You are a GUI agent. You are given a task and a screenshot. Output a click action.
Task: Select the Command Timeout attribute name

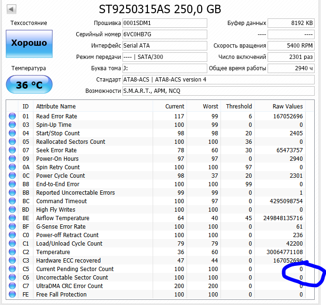point(62,201)
